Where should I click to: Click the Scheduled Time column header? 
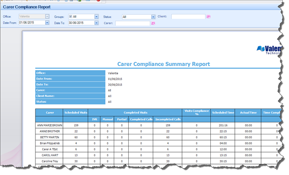[223, 112]
